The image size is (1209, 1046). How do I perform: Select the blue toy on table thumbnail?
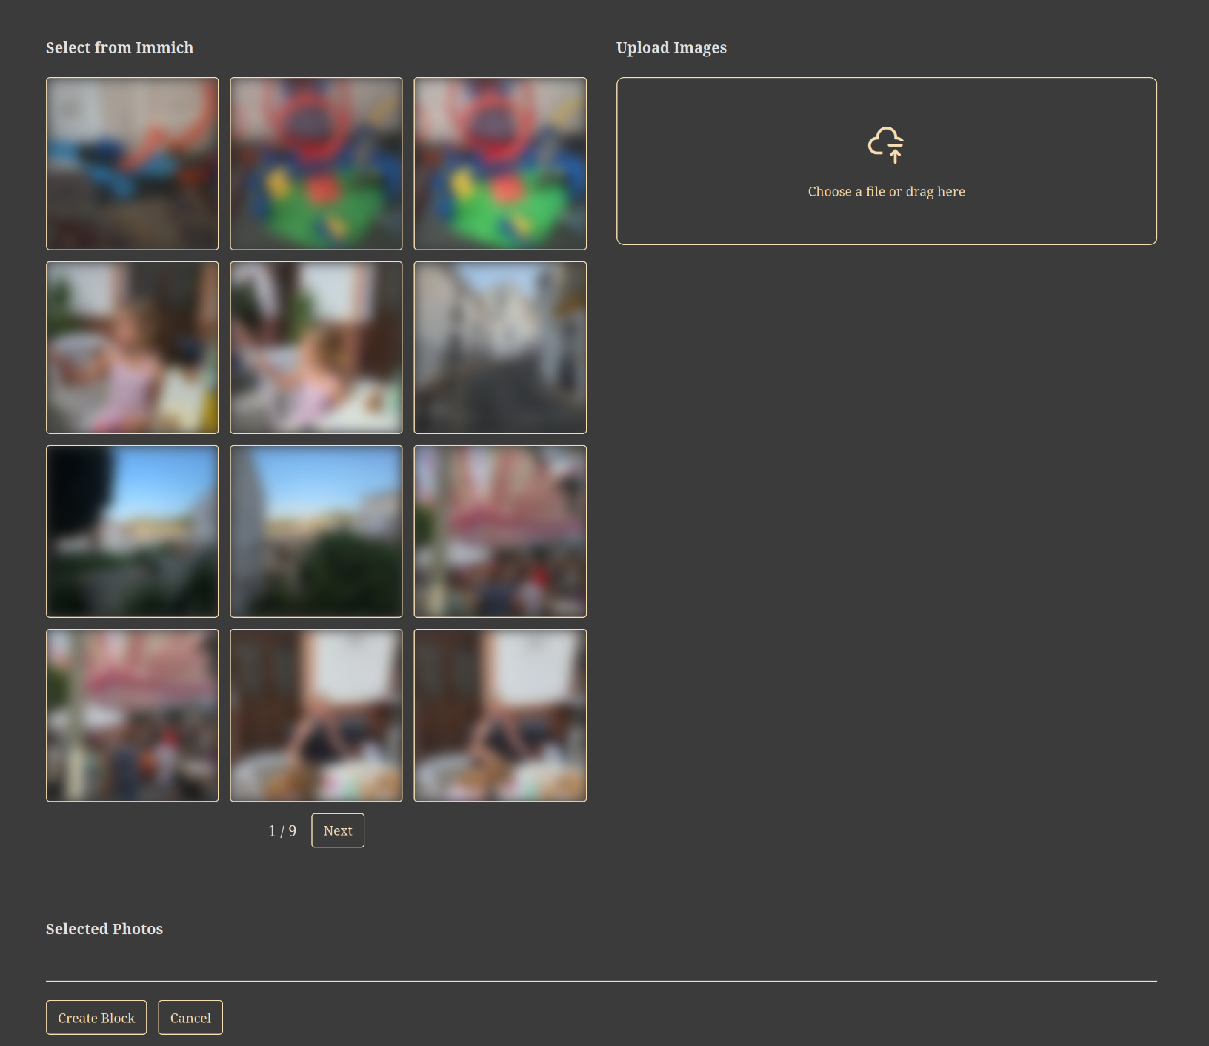point(133,164)
